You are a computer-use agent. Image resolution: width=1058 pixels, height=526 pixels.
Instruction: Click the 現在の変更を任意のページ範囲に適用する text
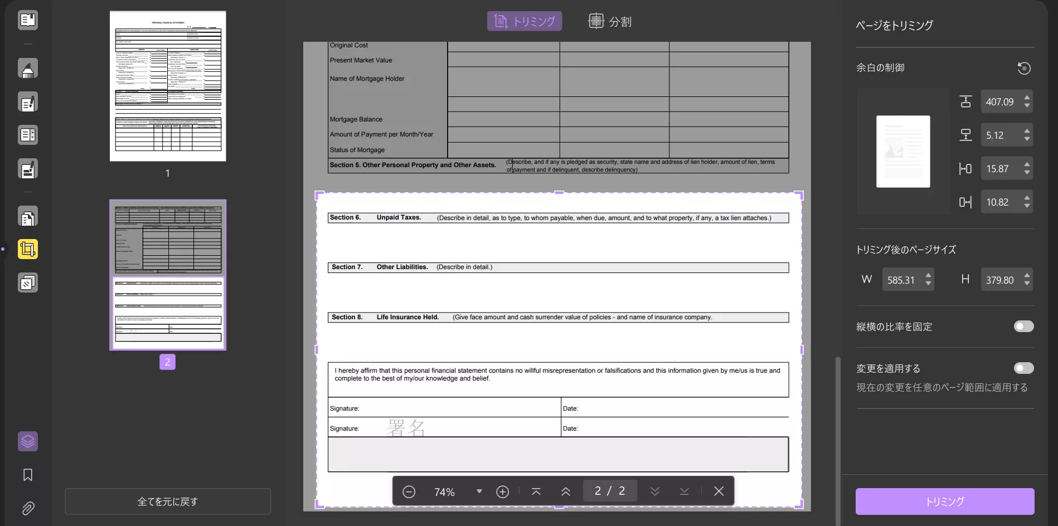coord(942,387)
